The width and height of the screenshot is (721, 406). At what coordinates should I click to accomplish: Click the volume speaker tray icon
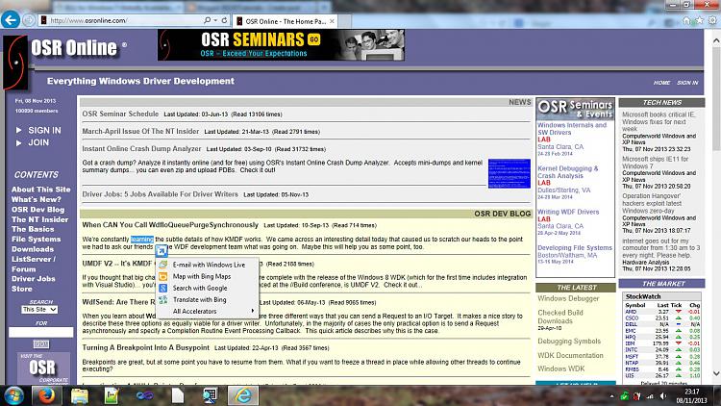(663, 395)
